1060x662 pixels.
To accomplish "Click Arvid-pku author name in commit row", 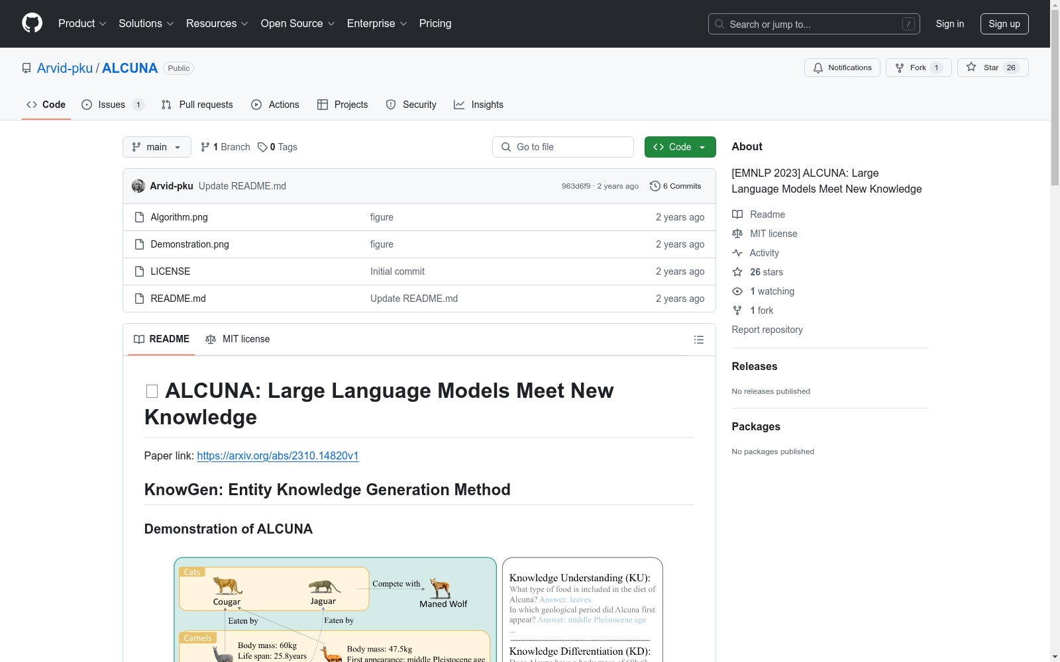I will coord(172,186).
